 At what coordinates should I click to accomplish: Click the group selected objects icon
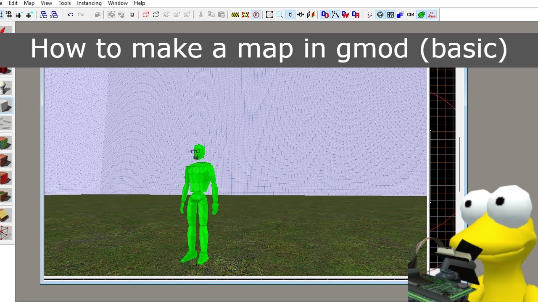pos(111,15)
